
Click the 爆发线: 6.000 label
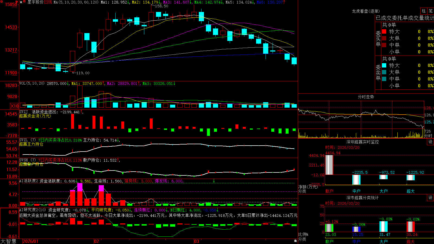point(169,181)
